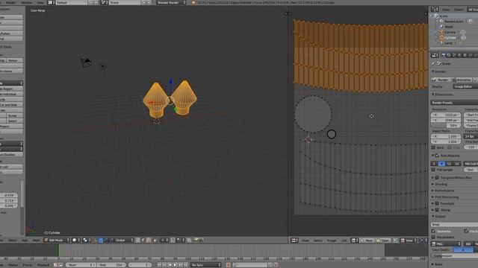Screen dimensions: 478x268
Task: Click the timeline Start frame field
Action: (x=81, y=265)
